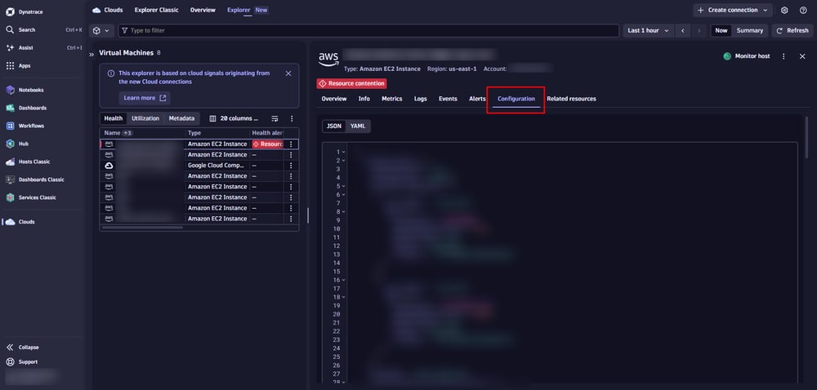Image resolution: width=817 pixels, height=390 pixels.
Task: Toggle the Now live timeframe mode
Action: coord(721,31)
